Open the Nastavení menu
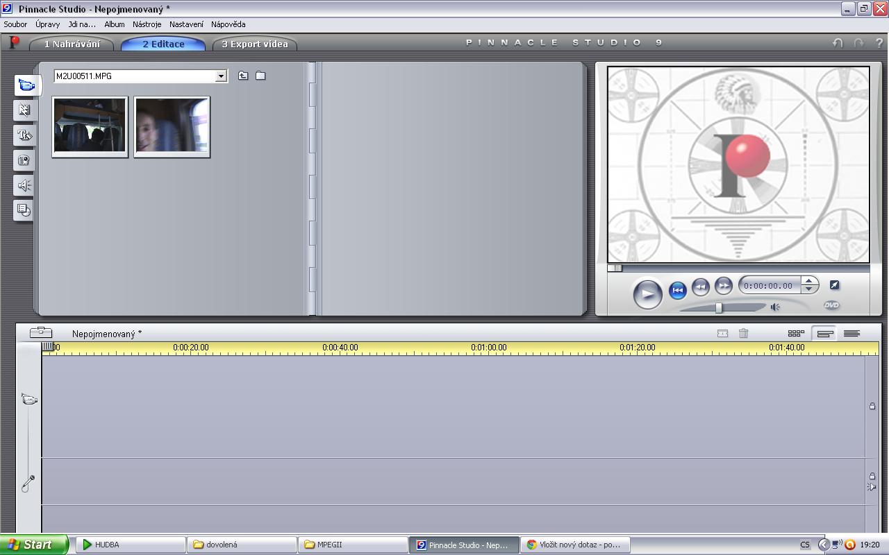 pyautogui.click(x=186, y=24)
